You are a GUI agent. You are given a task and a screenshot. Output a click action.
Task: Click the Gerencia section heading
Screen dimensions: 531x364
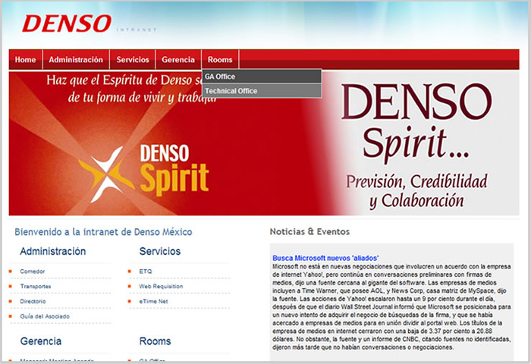pos(41,341)
